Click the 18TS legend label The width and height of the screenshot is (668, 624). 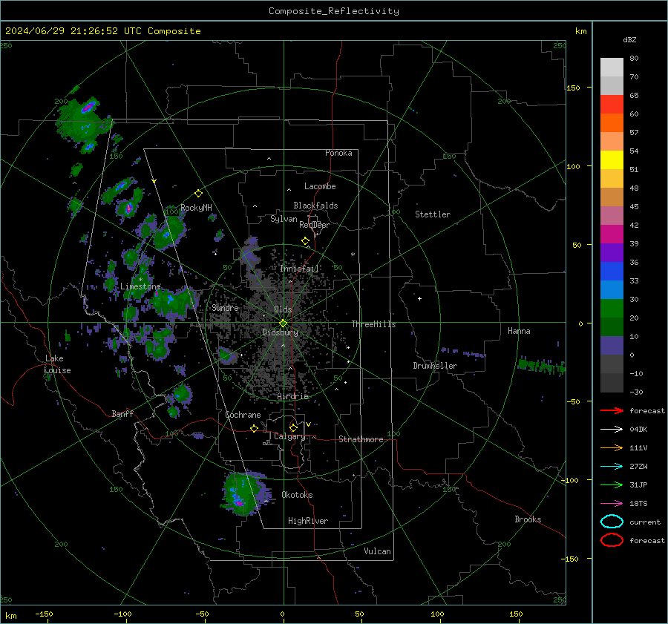pos(638,504)
